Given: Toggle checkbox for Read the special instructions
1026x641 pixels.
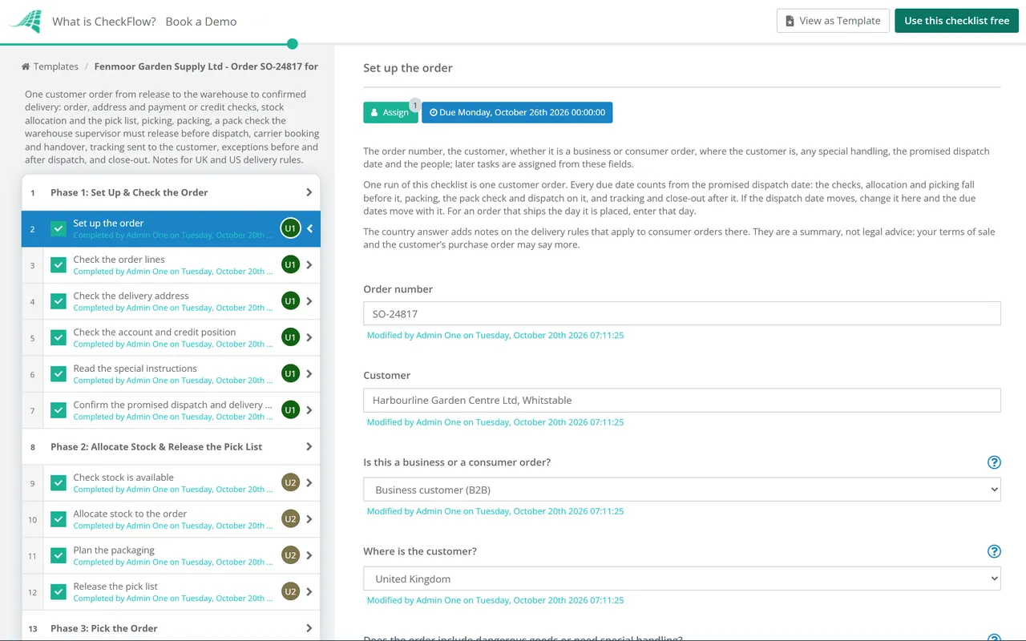Looking at the screenshot, I should click(59, 373).
